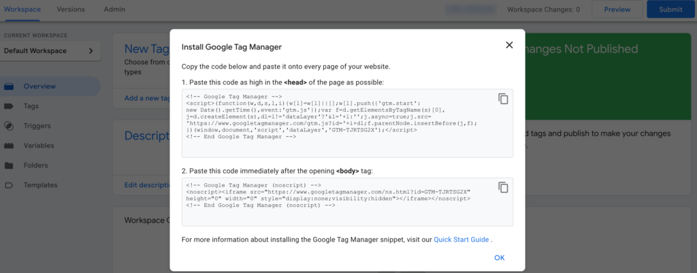Click the CURRENT WORKSPACE label
Viewport: 697px width, 273px height.
(x=35, y=35)
